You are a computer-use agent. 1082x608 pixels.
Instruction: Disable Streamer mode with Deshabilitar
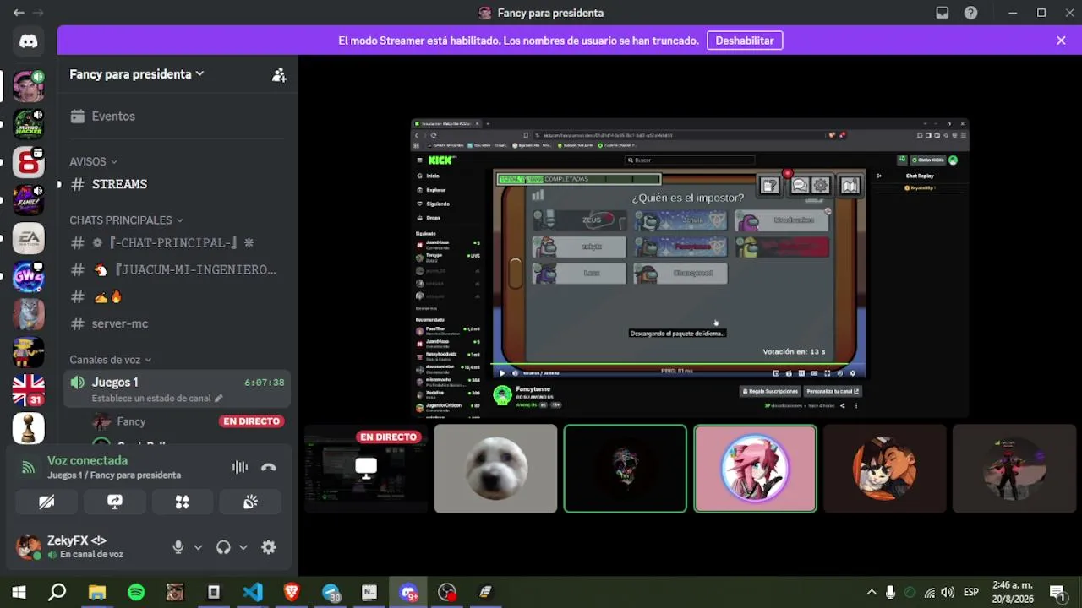point(745,41)
